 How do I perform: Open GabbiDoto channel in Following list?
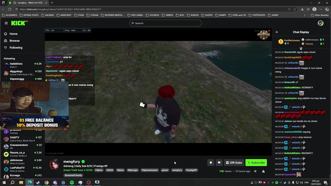click(x=22, y=65)
